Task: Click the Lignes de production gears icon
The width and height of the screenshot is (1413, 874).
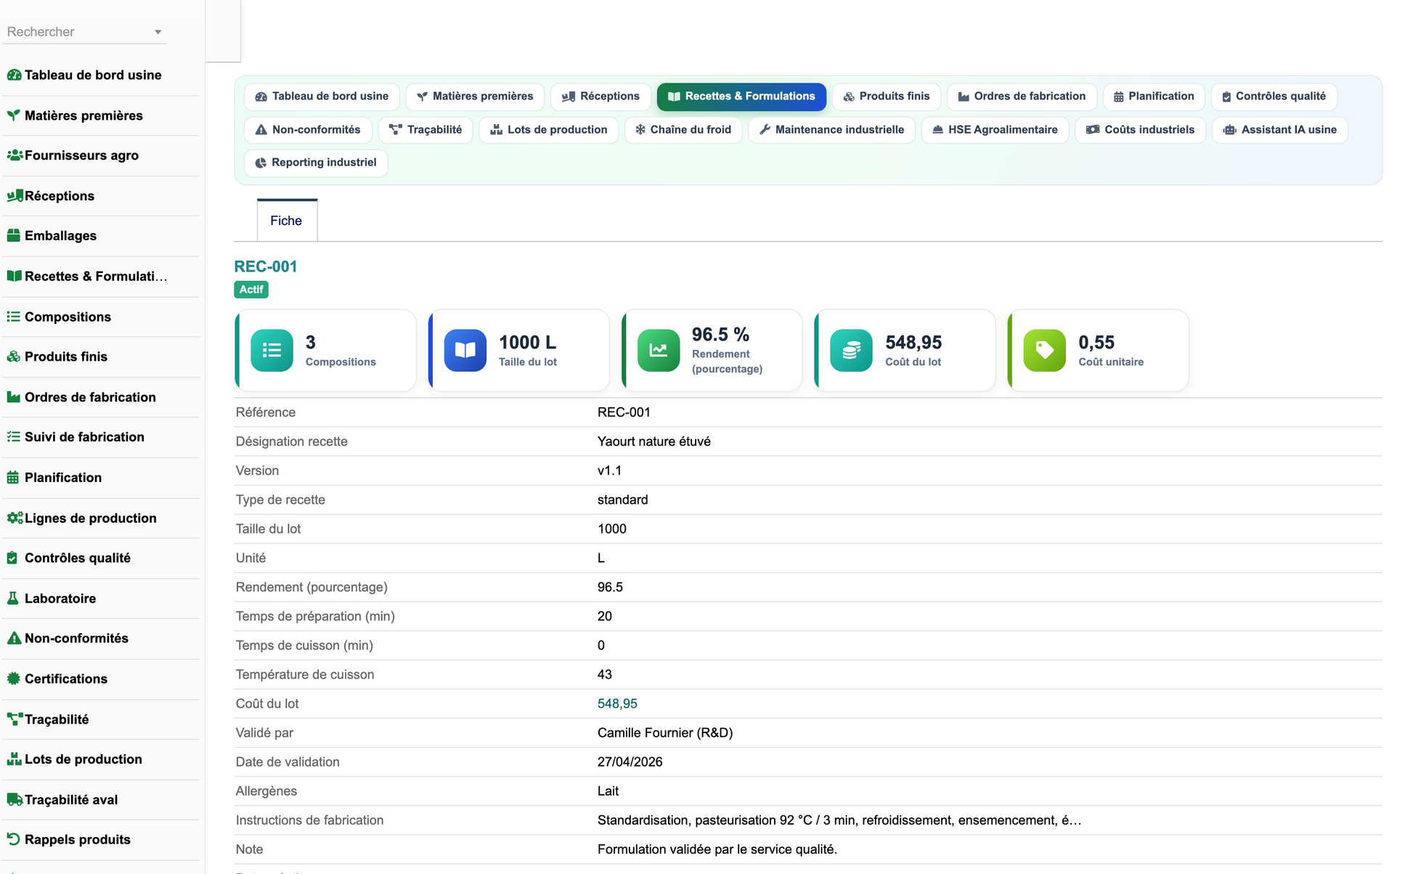Action: coord(14,518)
